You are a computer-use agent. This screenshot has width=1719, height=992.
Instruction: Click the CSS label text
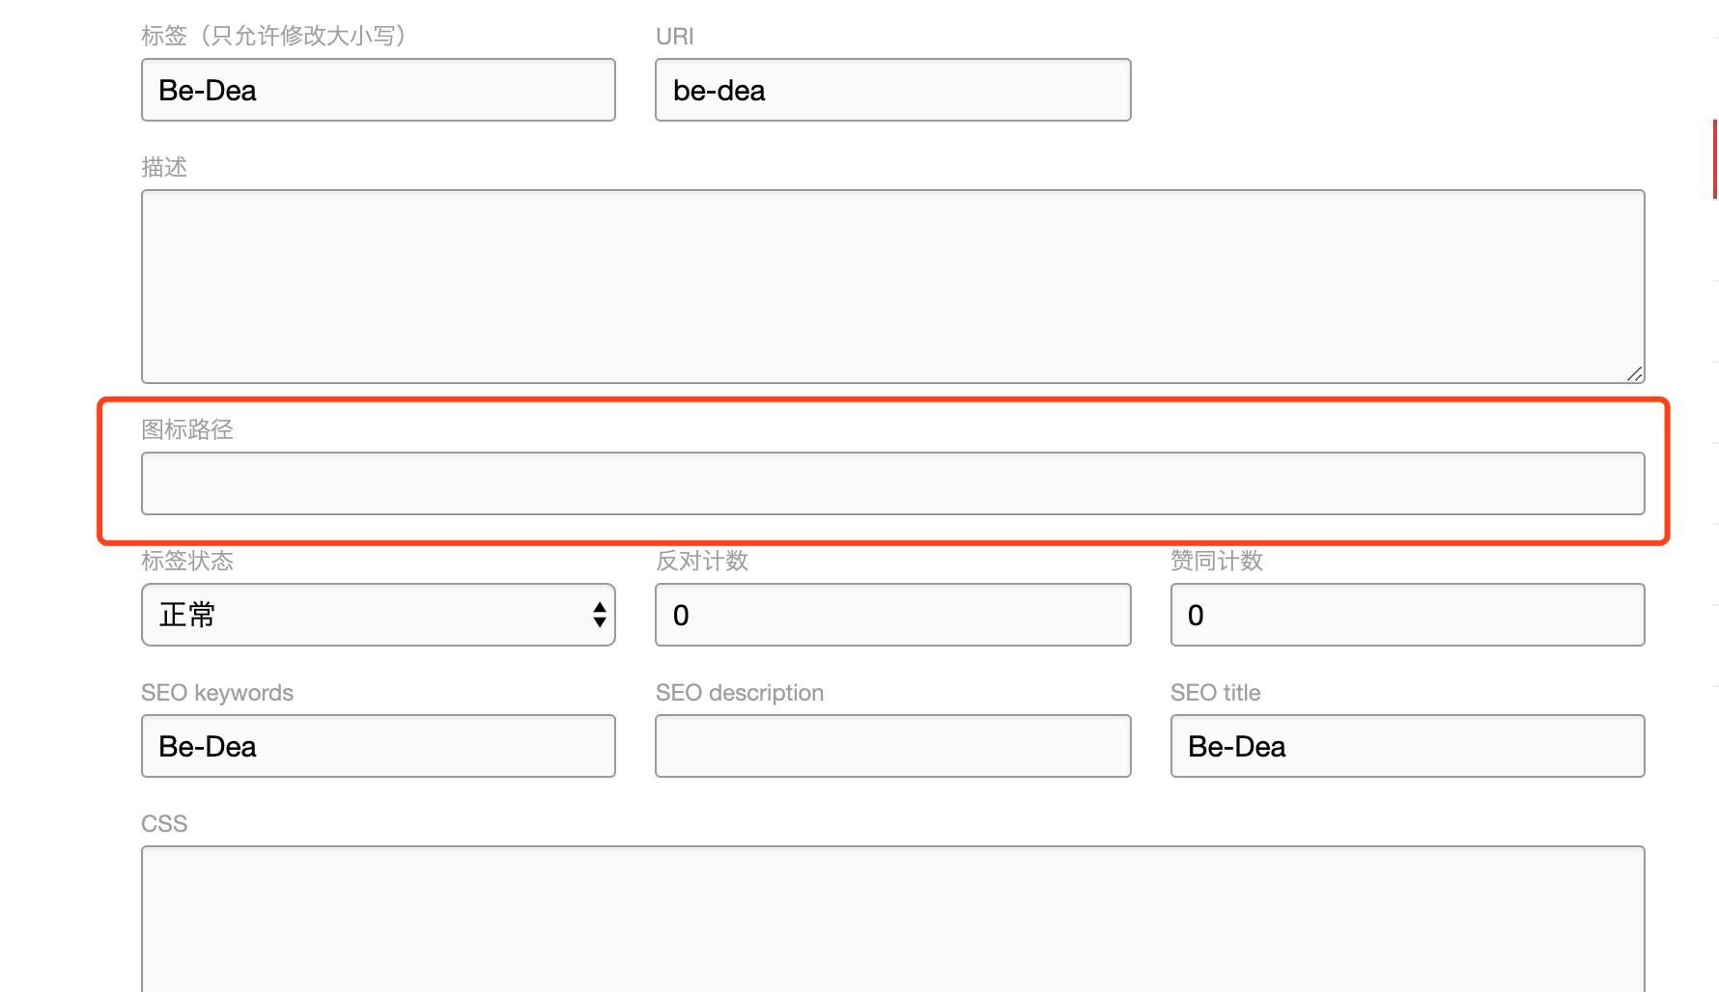click(164, 824)
